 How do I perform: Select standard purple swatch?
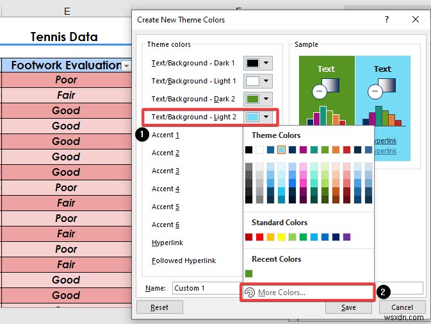tap(346, 237)
